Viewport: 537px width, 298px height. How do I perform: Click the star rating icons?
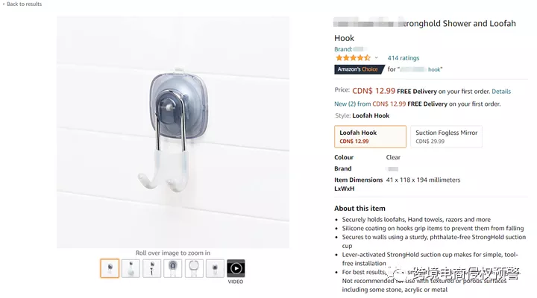(x=353, y=58)
